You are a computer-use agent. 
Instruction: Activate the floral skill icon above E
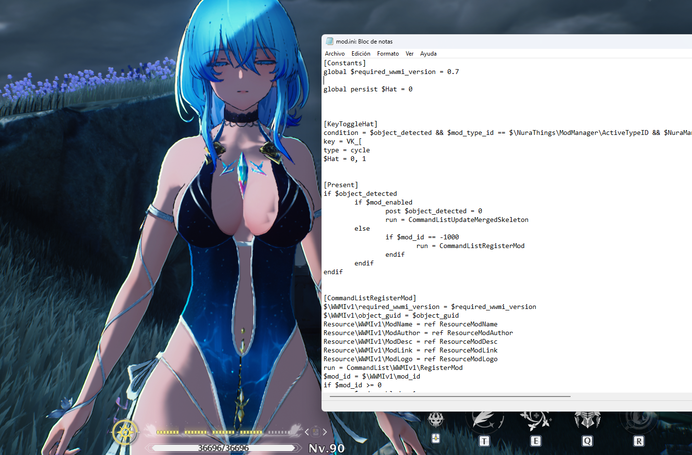(x=535, y=421)
